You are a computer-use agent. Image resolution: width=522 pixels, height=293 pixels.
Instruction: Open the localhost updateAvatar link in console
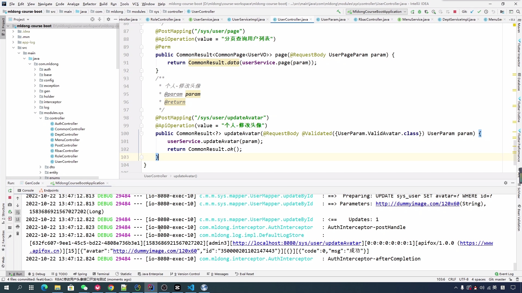(297, 243)
